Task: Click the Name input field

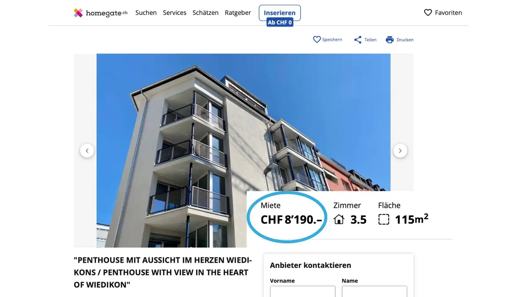Action: pos(374,291)
